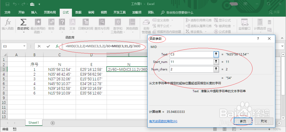
Task: Click Trace Precedents (追踪引用单元格)
Action: pos(198,20)
